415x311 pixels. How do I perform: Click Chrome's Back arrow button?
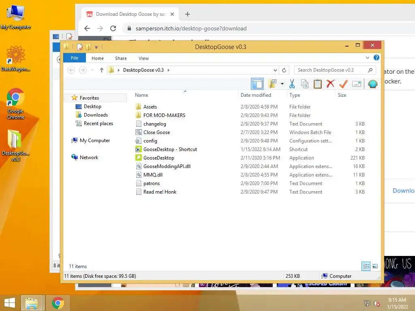(87, 28)
